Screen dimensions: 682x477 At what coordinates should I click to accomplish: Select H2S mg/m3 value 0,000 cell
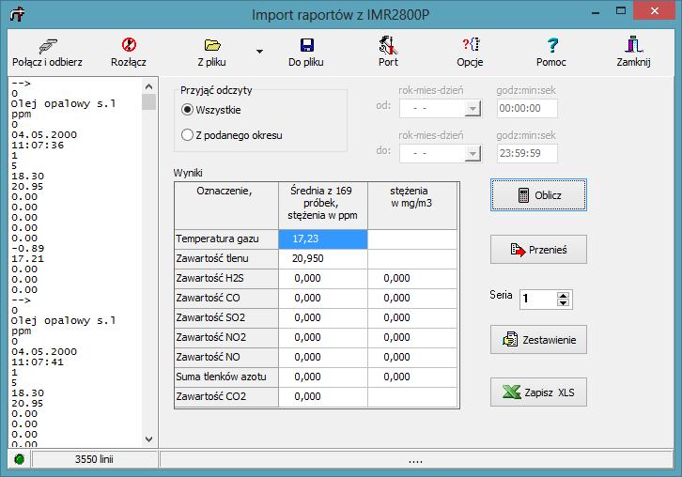point(411,278)
